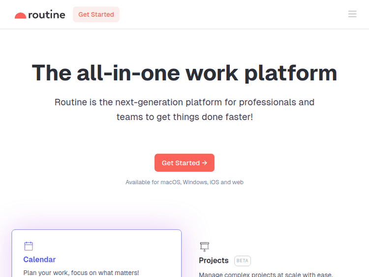Click the arrow on the red Get Started button
The image size is (369, 277).
[204, 163]
